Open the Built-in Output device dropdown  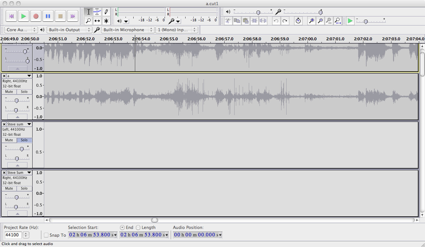click(x=69, y=30)
